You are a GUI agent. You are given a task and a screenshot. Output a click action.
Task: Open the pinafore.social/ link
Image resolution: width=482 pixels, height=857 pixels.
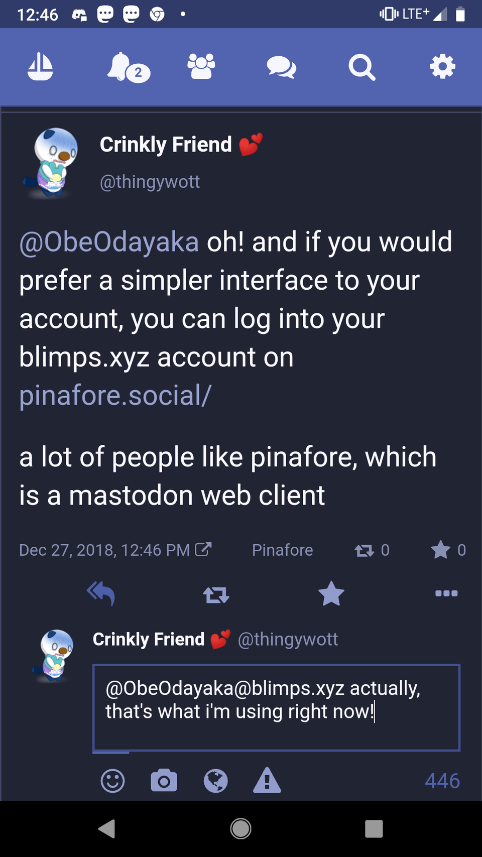(115, 396)
